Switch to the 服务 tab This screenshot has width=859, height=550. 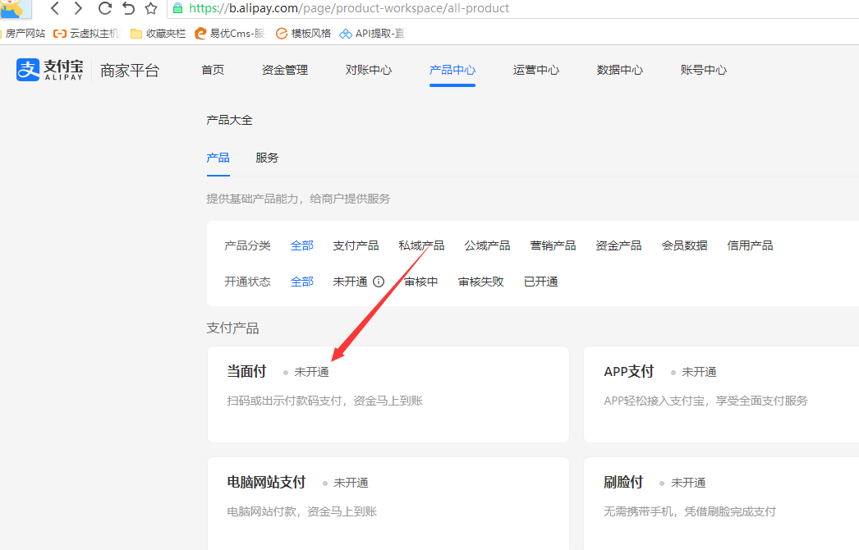[267, 158]
